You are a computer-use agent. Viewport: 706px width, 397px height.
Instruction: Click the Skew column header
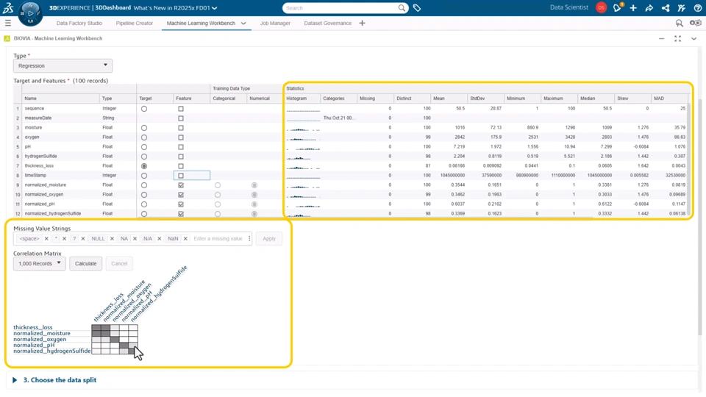coord(632,98)
